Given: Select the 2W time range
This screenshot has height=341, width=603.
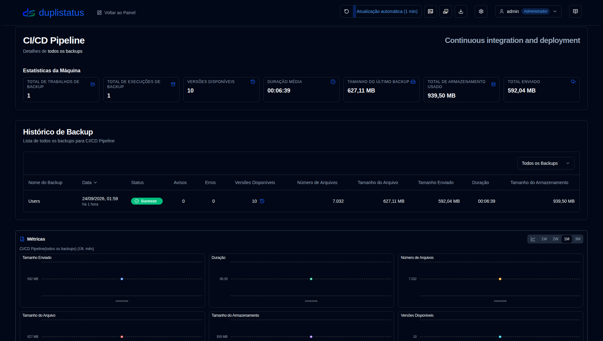Looking at the screenshot, I should click(556, 239).
